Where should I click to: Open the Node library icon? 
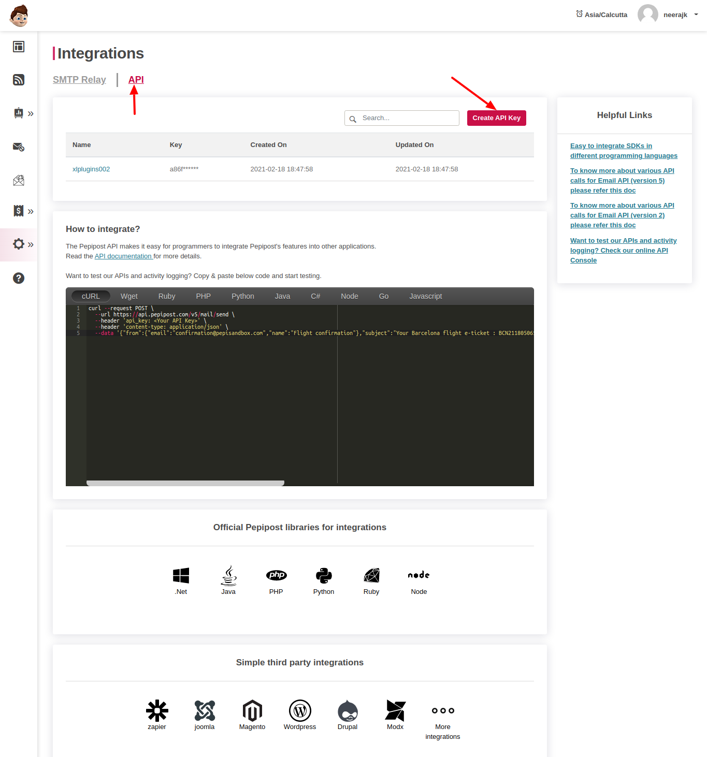point(419,575)
